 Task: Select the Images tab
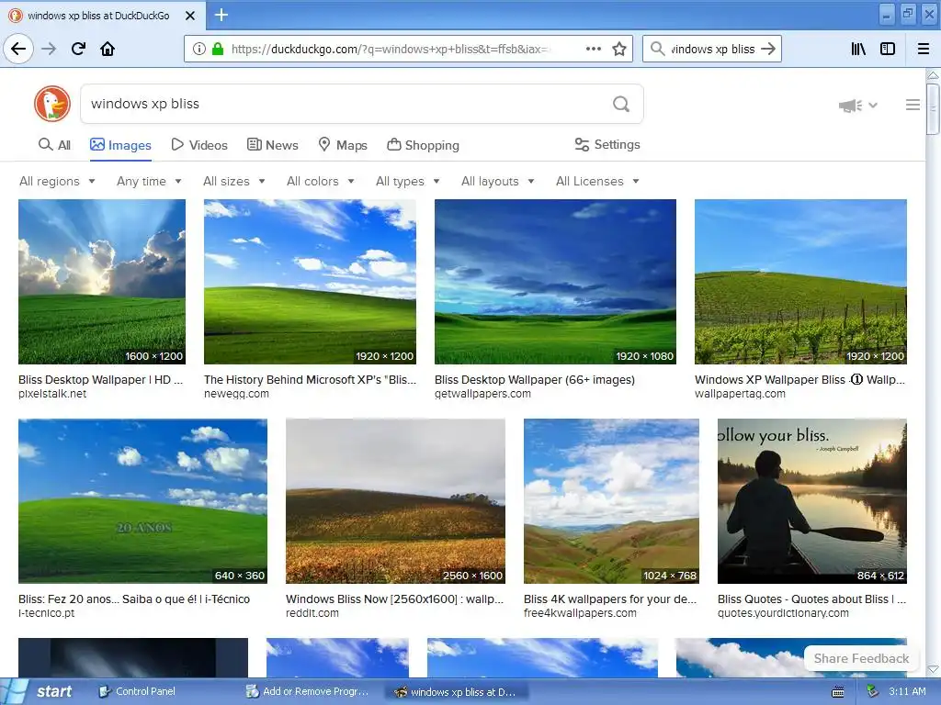tap(120, 145)
